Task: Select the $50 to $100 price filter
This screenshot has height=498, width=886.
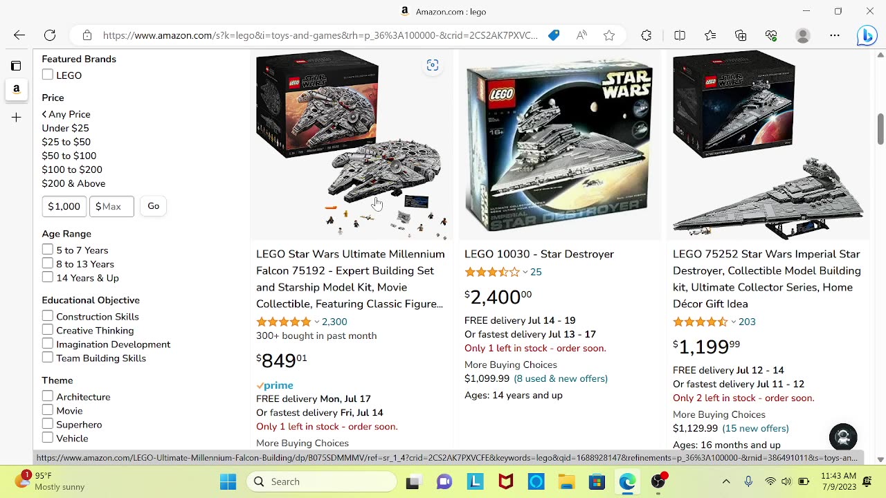Action: [69, 156]
